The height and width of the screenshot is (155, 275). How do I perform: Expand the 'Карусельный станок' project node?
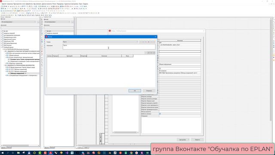pyautogui.click(x=2, y=39)
